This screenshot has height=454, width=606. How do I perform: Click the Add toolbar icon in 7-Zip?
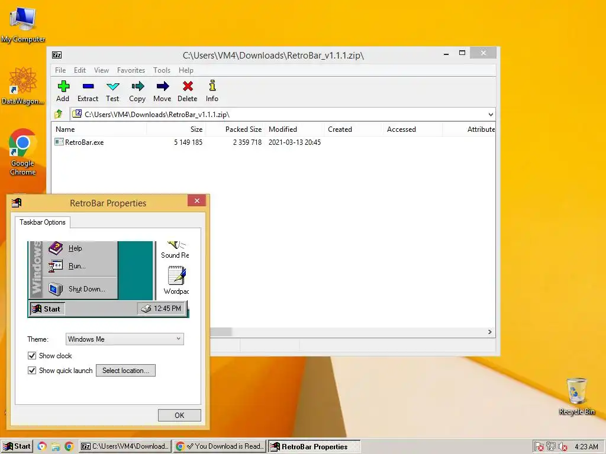[63, 86]
